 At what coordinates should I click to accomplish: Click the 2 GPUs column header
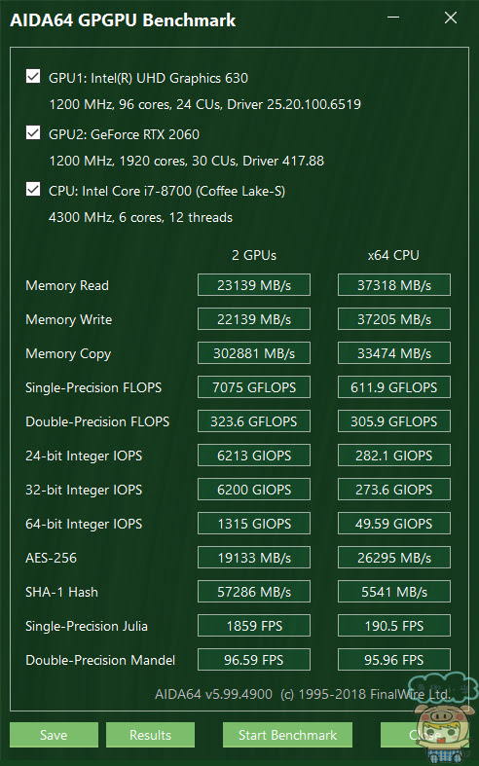point(254,256)
